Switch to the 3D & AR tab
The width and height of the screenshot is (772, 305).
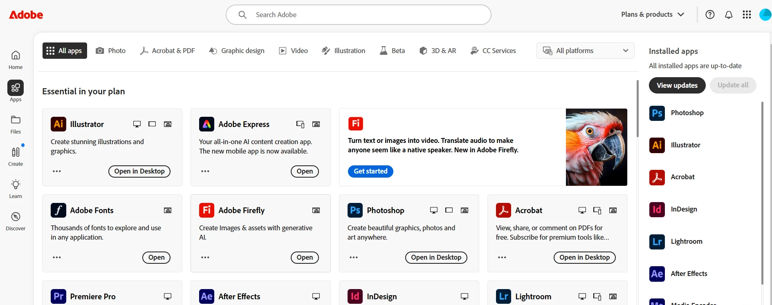pos(438,51)
